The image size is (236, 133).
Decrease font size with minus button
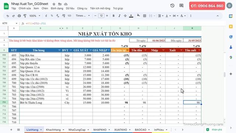point(95,16)
